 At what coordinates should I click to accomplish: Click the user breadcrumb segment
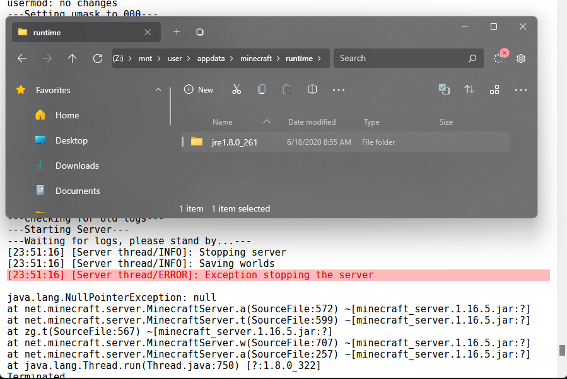coord(175,59)
